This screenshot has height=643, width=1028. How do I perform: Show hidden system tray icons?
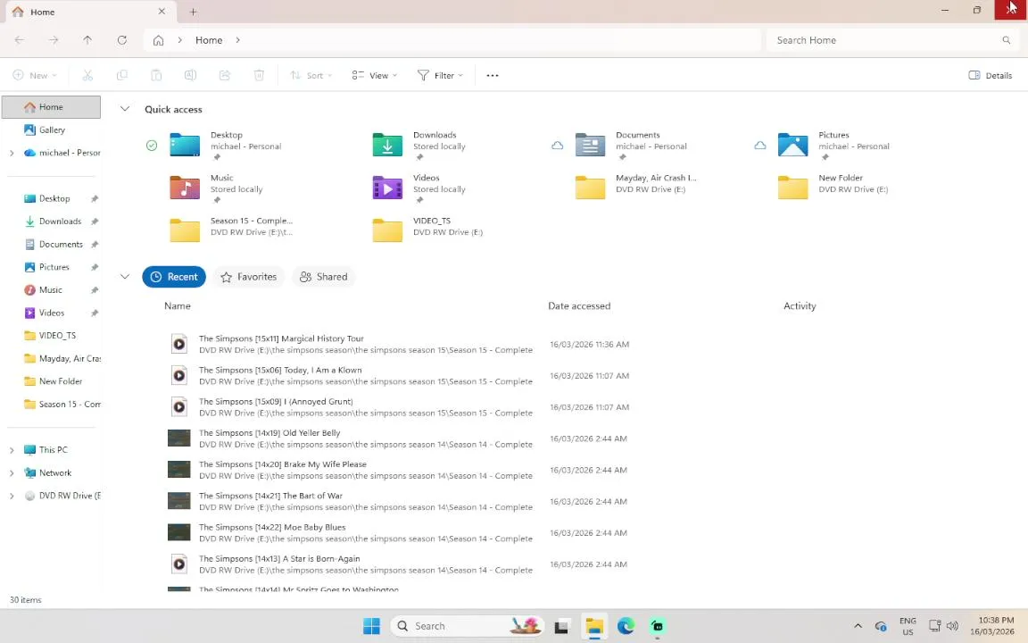858,626
